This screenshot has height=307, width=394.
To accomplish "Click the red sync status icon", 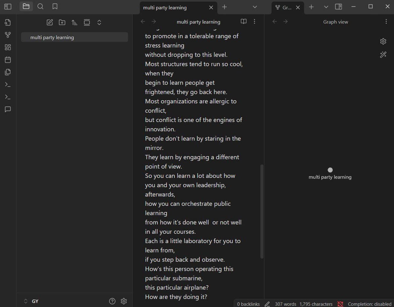I will [340, 304].
